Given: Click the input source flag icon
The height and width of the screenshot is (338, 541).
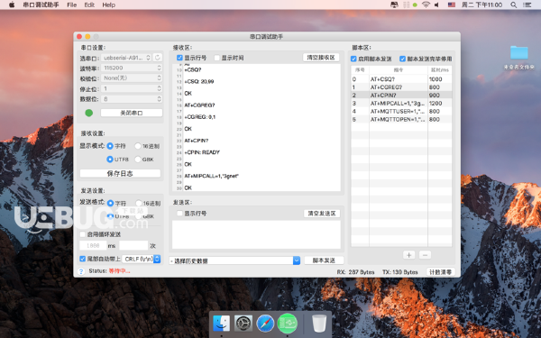Looking at the screenshot, I should [x=452, y=5].
